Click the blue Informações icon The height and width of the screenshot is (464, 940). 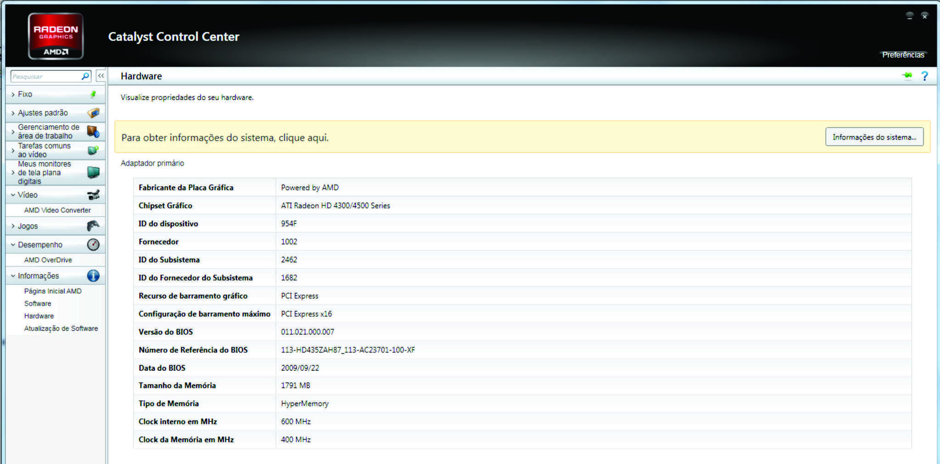click(93, 276)
